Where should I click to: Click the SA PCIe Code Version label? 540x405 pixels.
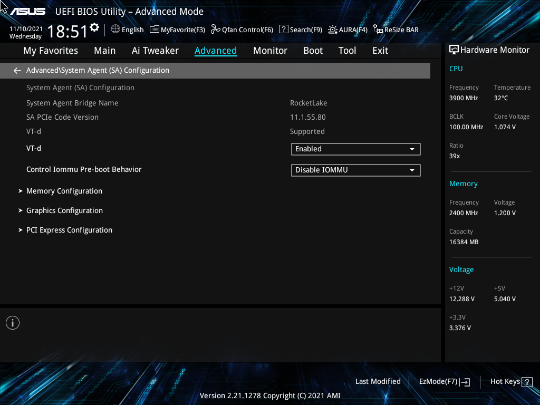tap(62, 118)
